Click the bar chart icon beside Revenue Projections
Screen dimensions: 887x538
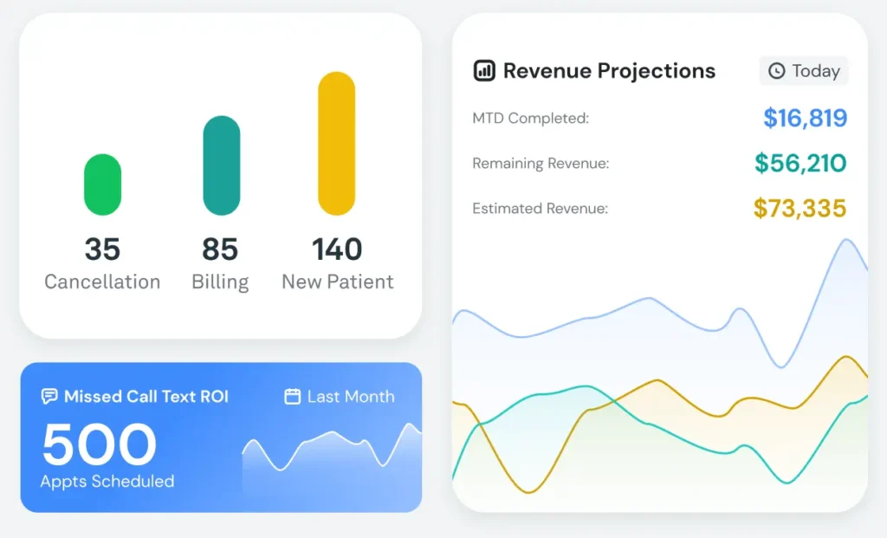point(484,71)
